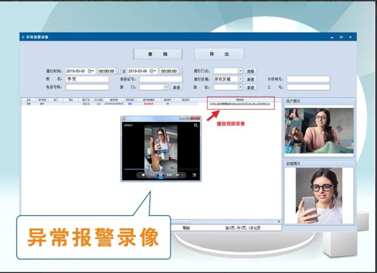The height and width of the screenshot is (273, 377).
Task: Mute the video player volume icon
Action: pyautogui.click(x=178, y=175)
